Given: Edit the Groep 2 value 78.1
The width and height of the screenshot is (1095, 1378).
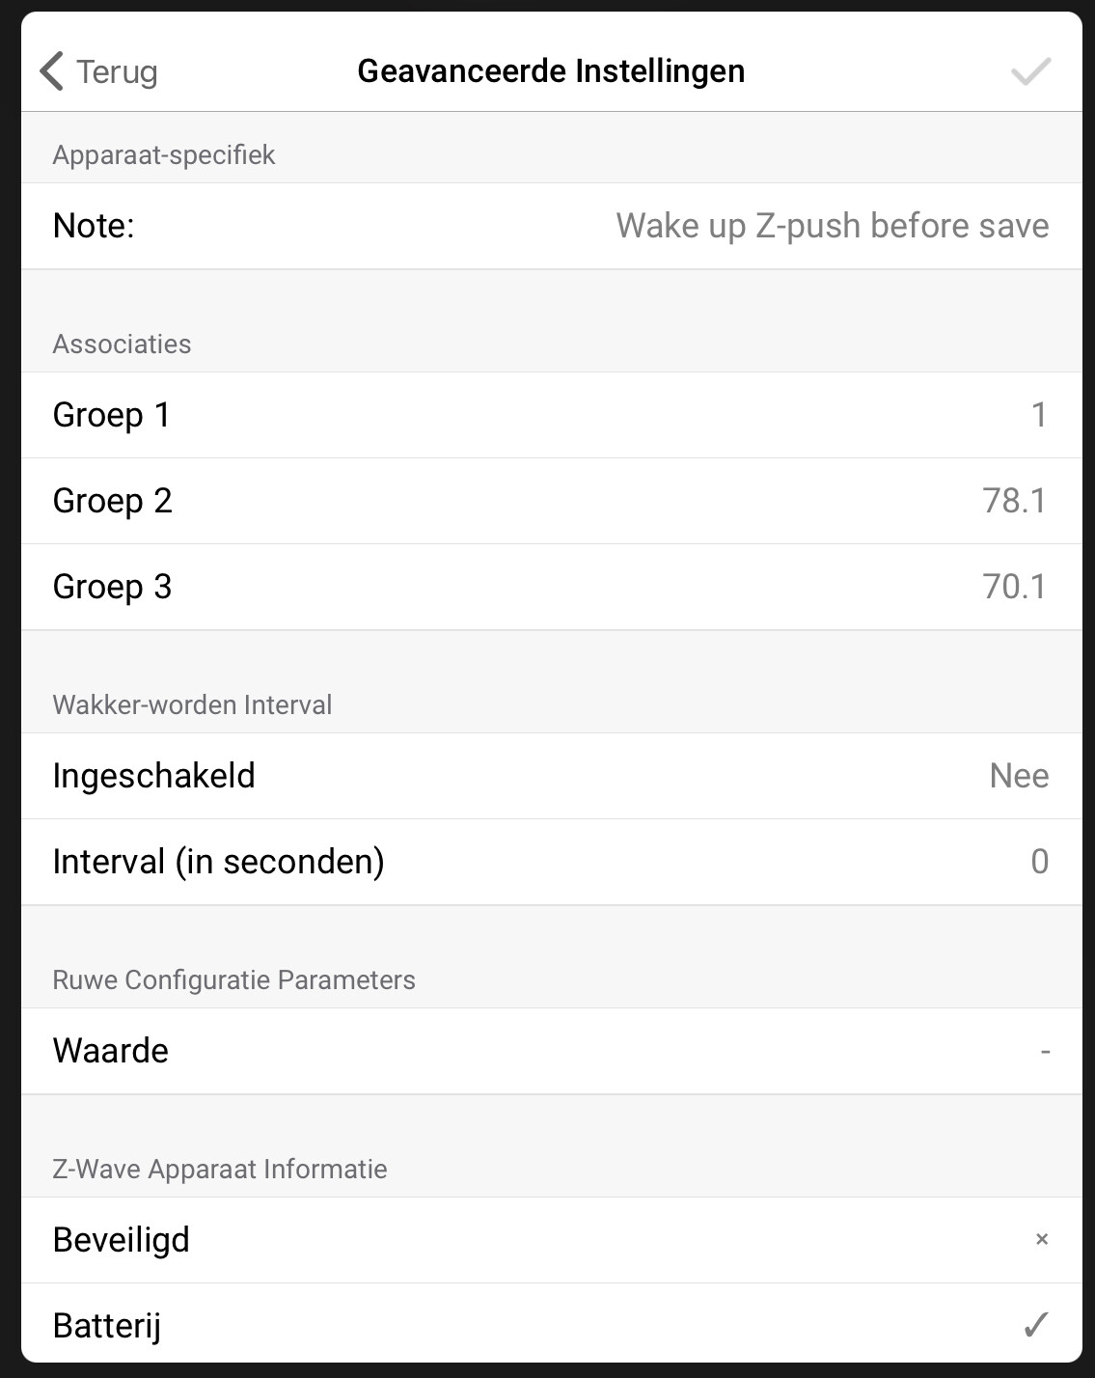Looking at the screenshot, I should pyautogui.click(x=1014, y=501).
